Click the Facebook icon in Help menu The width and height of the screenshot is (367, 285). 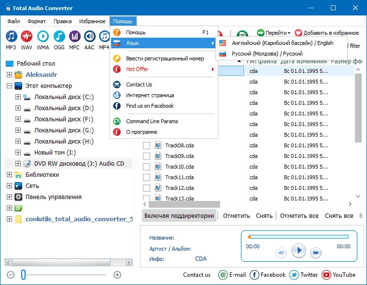coord(117,106)
